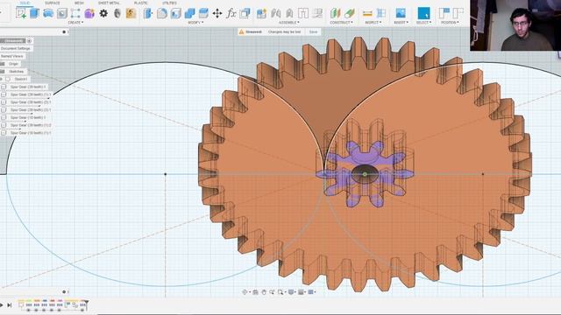Click the Pan hand icon
This screenshot has width=561, height=315.
tap(264, 292)
